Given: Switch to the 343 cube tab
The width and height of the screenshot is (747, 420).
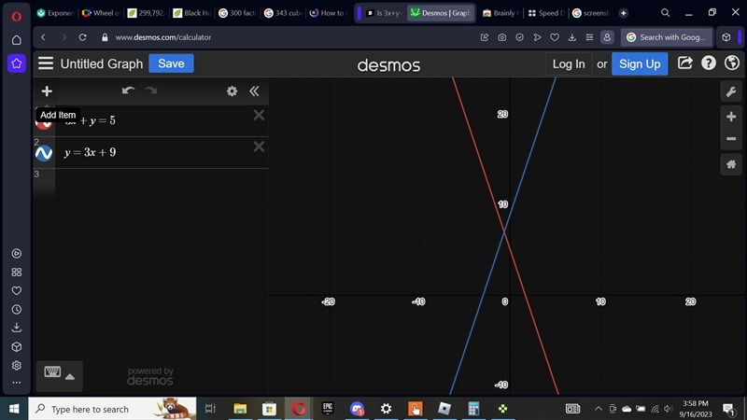Looking at the screenshot, I should click(x=283, y=13).
